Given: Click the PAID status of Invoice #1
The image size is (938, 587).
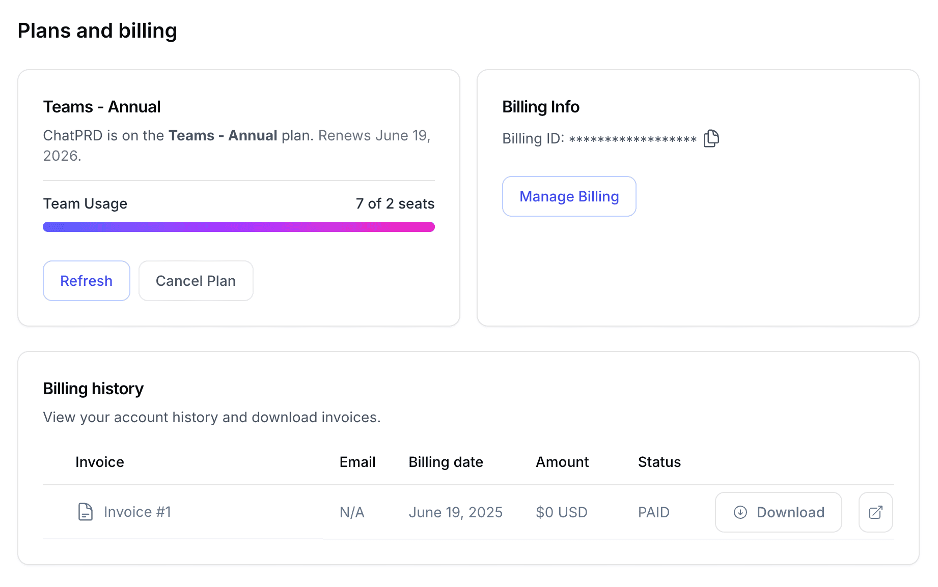Looking at the screenshot, I should point(653,512).
